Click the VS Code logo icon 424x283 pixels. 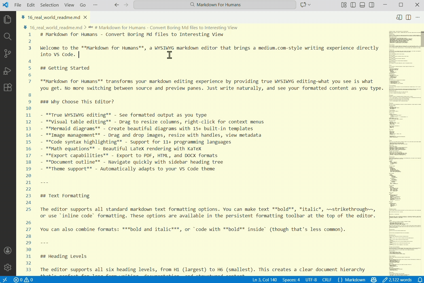click(x=5, y=5)
